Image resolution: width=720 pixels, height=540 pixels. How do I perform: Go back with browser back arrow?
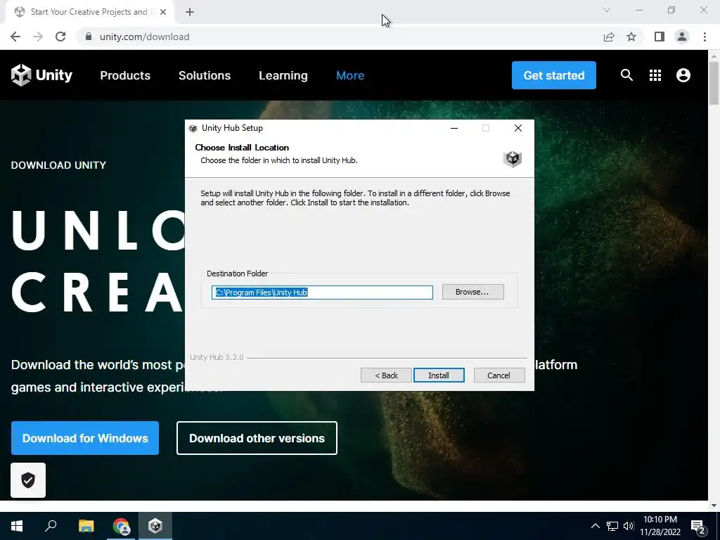(15, 37)
